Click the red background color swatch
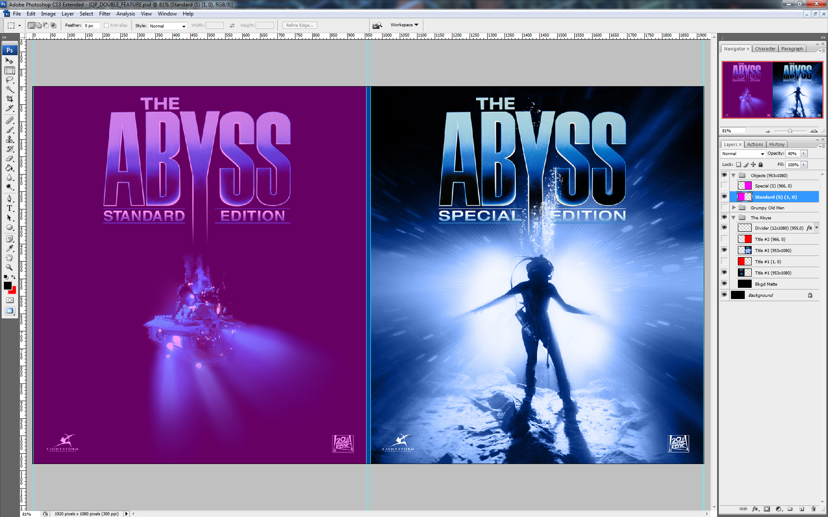The width and height of the screenshot is (828, 517). click(x=13, y=291)
